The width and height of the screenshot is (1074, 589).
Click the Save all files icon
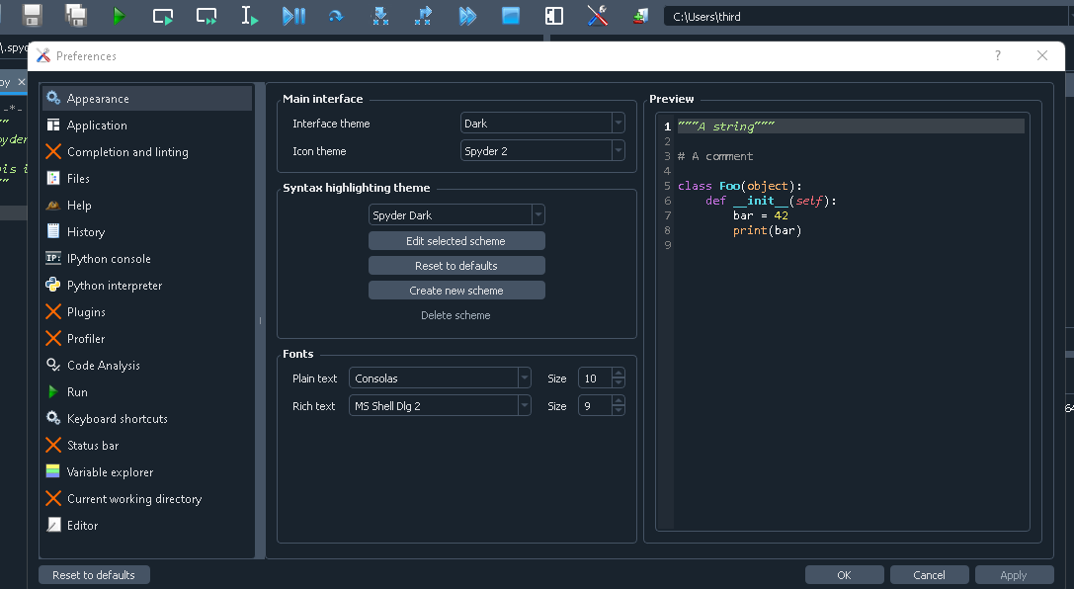75,15
